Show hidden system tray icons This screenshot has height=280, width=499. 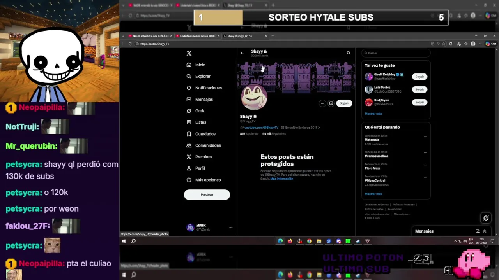tap(455, 241)
